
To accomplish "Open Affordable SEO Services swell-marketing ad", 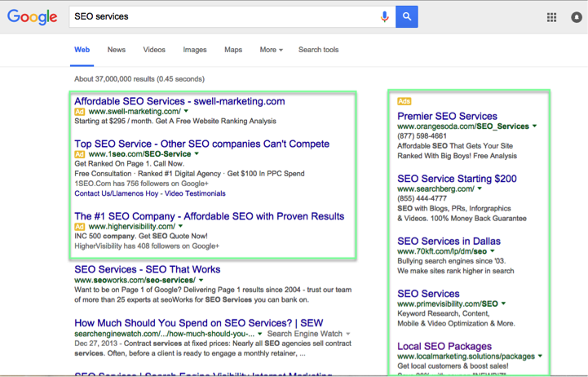I will (179, 101).
